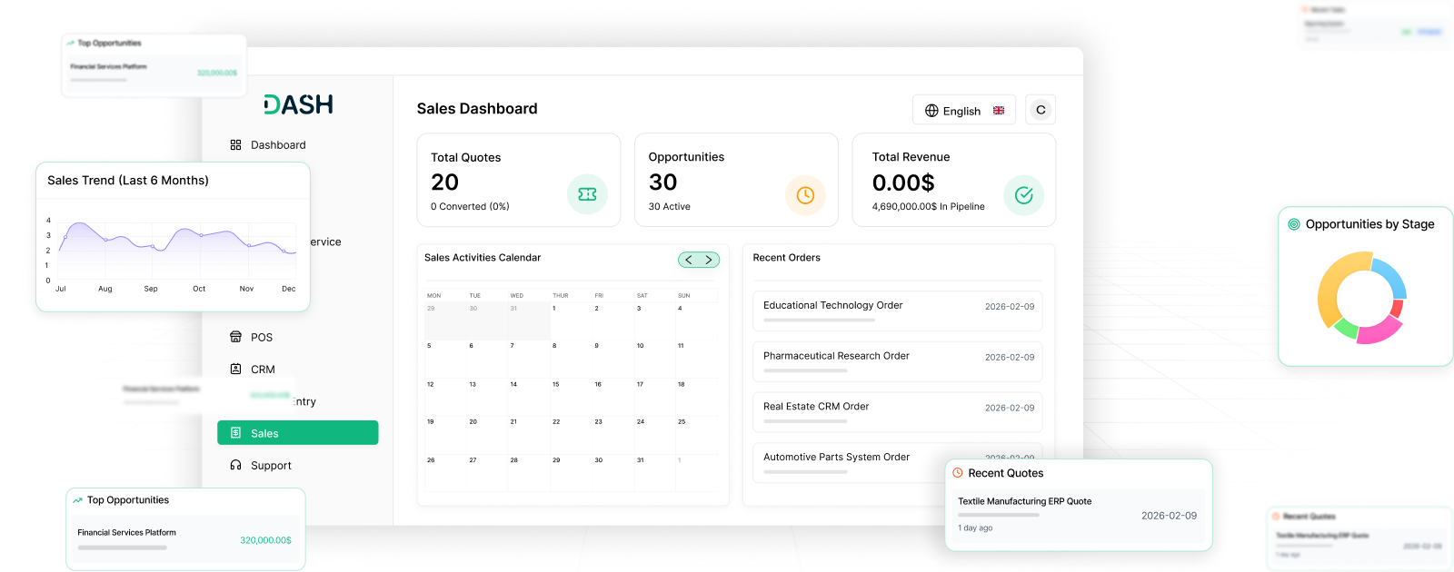Open Textile Manufacturing ERP Quote
The image size is (1454, 572).
point(1079,516)
